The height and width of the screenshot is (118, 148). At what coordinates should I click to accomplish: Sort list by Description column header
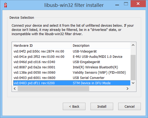101,46
